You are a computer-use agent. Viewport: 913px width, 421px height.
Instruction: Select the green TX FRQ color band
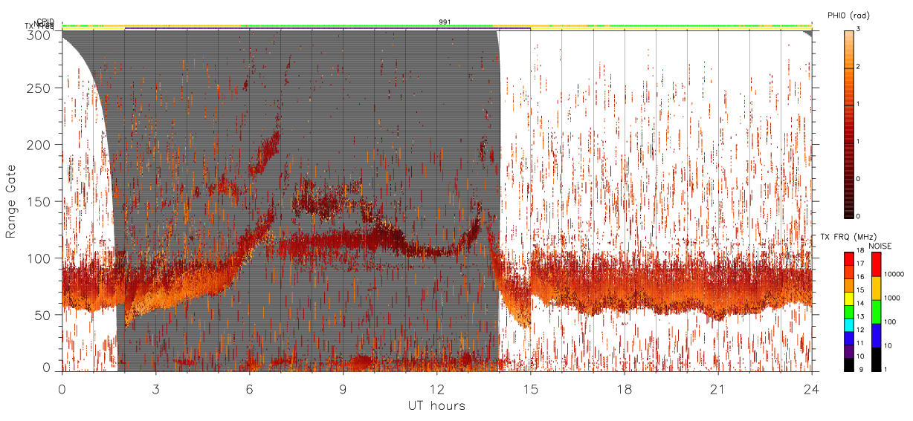tap(849, 312)
